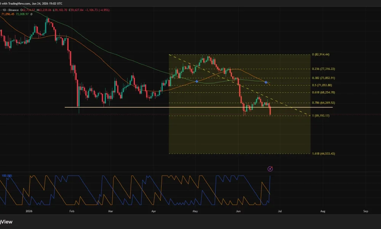Click the Jul label on the time axis
This screenshot has height=229, width=381.
[280, 211]
